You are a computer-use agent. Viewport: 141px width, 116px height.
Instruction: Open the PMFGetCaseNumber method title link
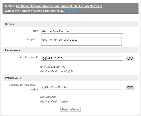pyautogui.click(x=59, y=6)
